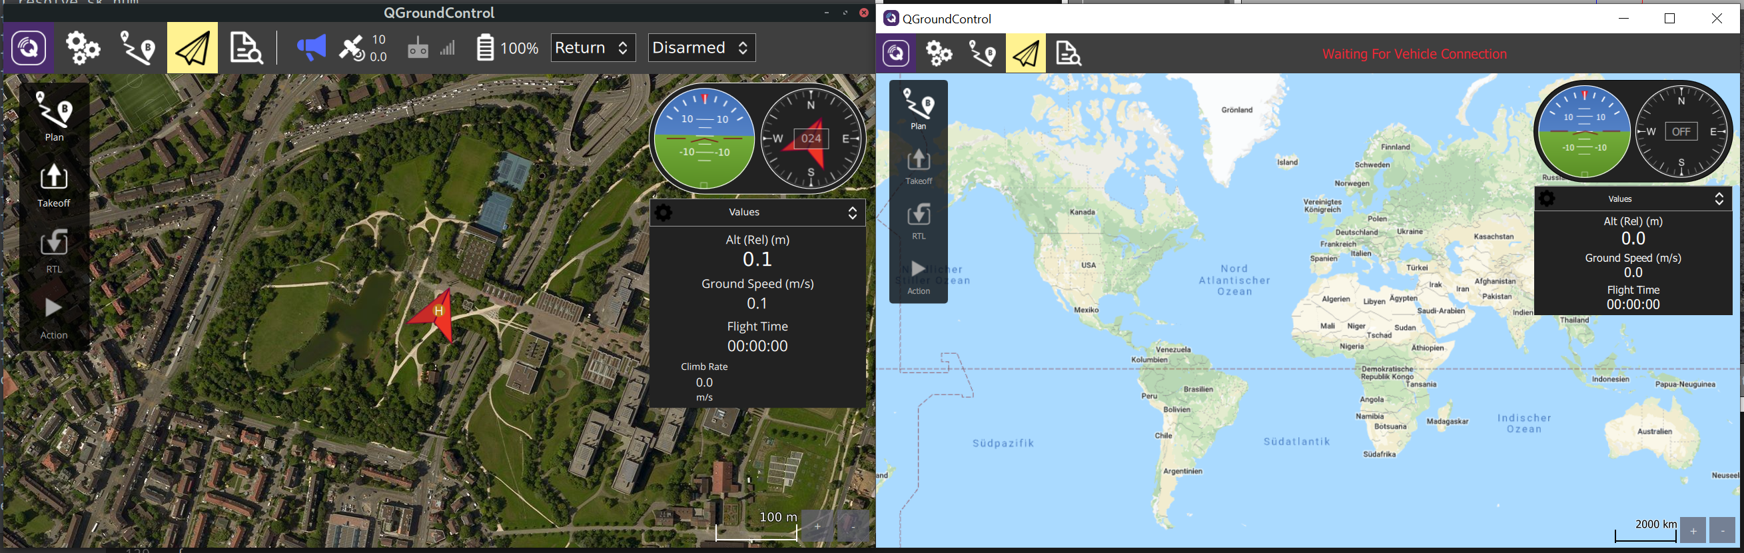
Task: Click Takeoff in right window tool strip
Action: (919, 165)
